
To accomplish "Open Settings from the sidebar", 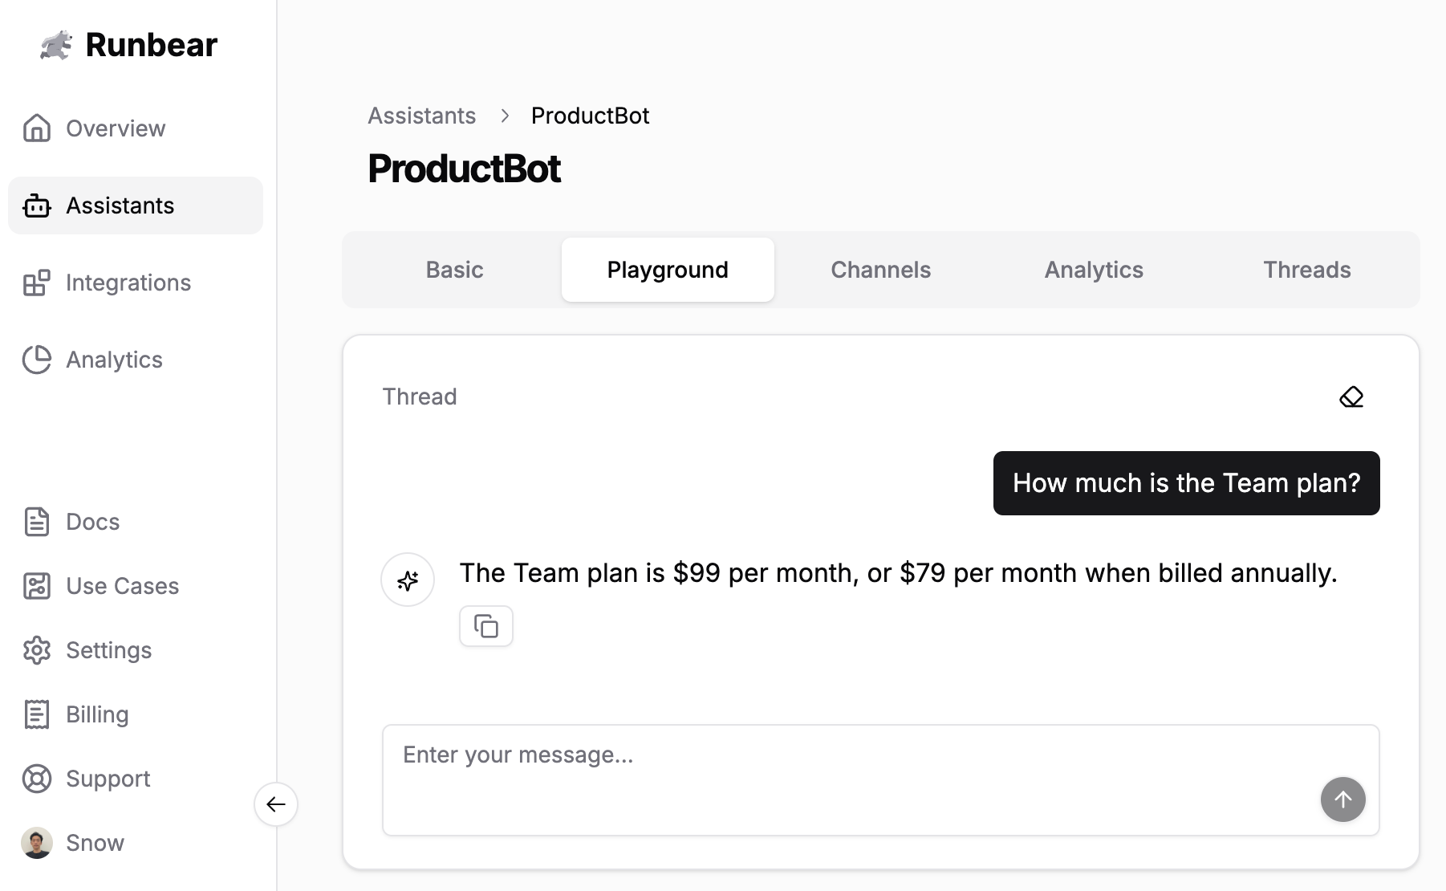I will 108,650.
